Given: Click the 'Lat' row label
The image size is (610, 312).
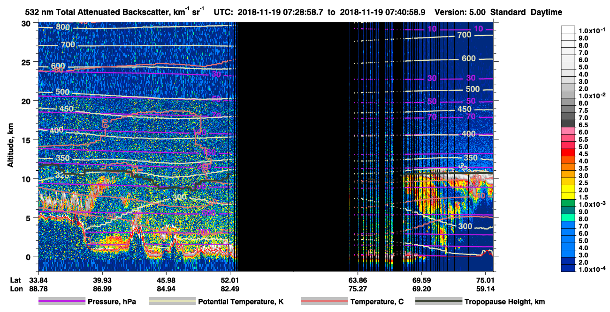Looking at the screenshot, I should 15,279.
